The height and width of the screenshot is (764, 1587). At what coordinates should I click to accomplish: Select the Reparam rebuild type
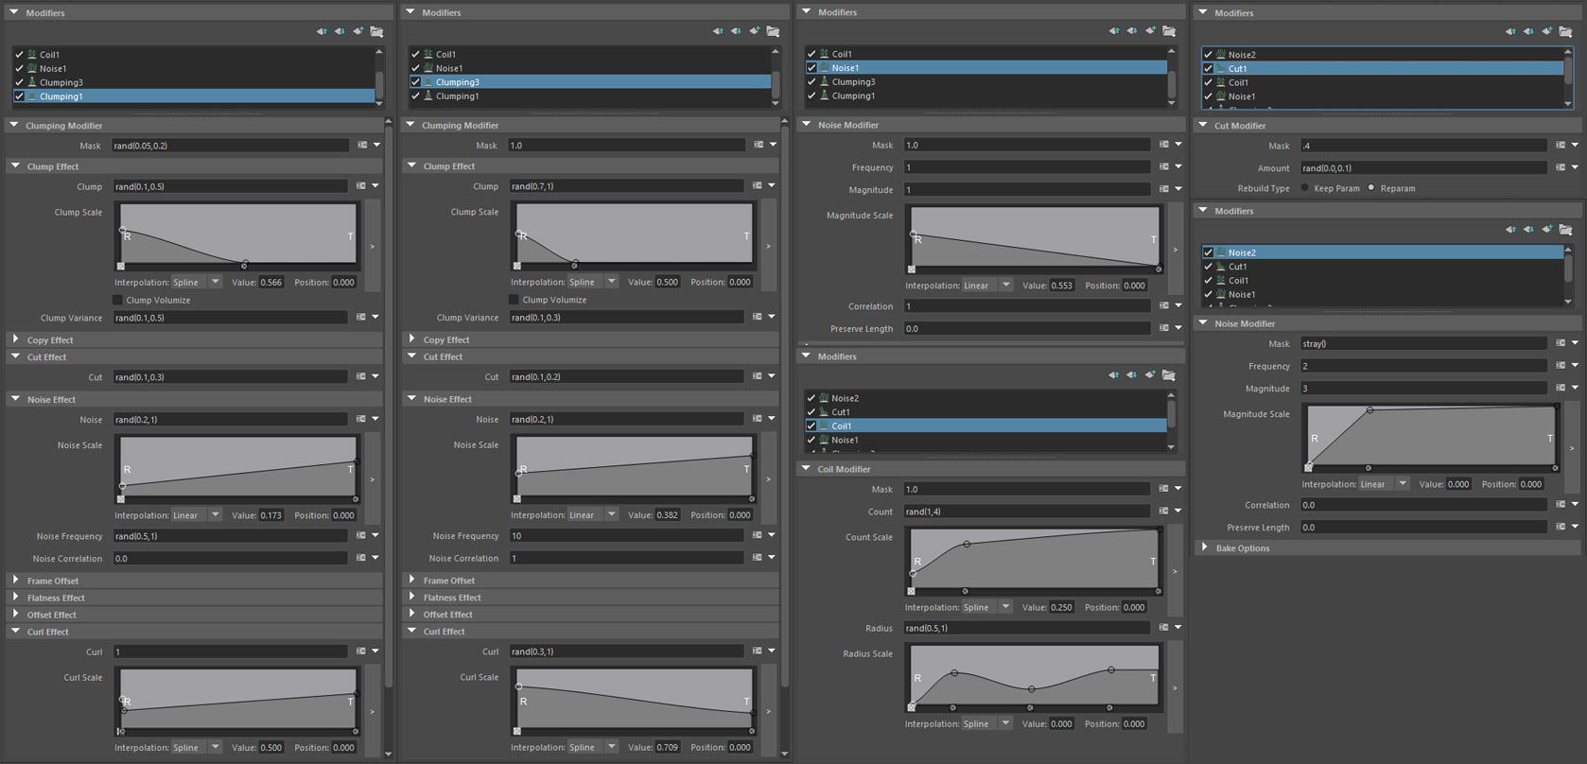[x=1371, y=188]
